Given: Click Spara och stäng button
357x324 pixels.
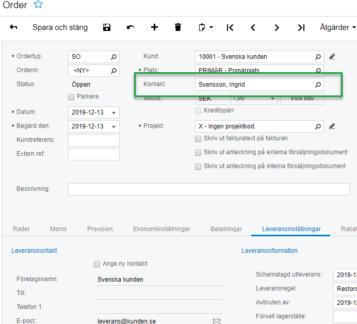Looking at the screenshot, I should point(60,27).
